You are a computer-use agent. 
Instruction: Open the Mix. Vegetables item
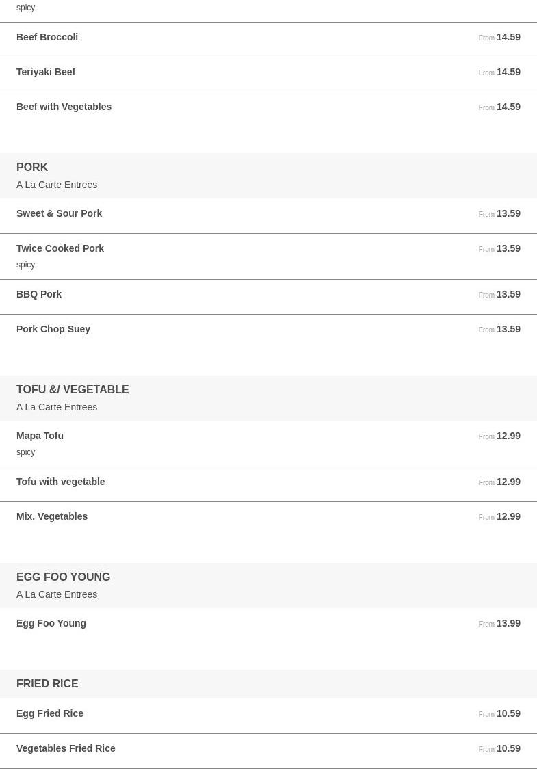click(x=268, y=519)
